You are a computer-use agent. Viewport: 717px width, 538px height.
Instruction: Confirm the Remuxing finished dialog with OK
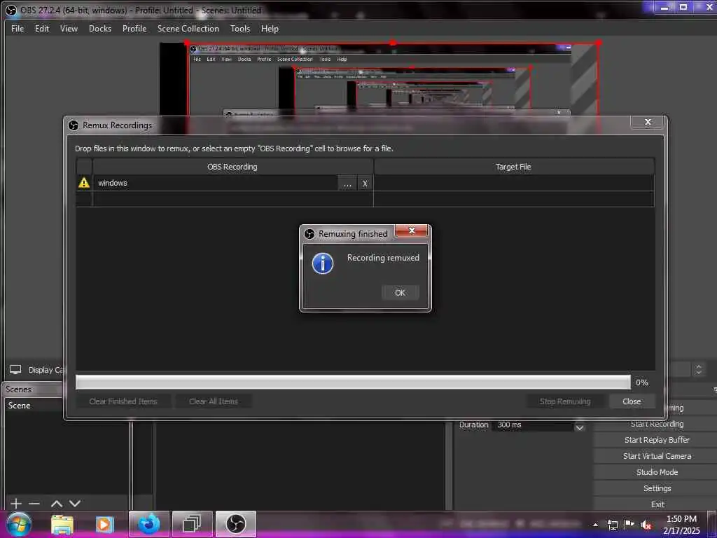point(400,293)
